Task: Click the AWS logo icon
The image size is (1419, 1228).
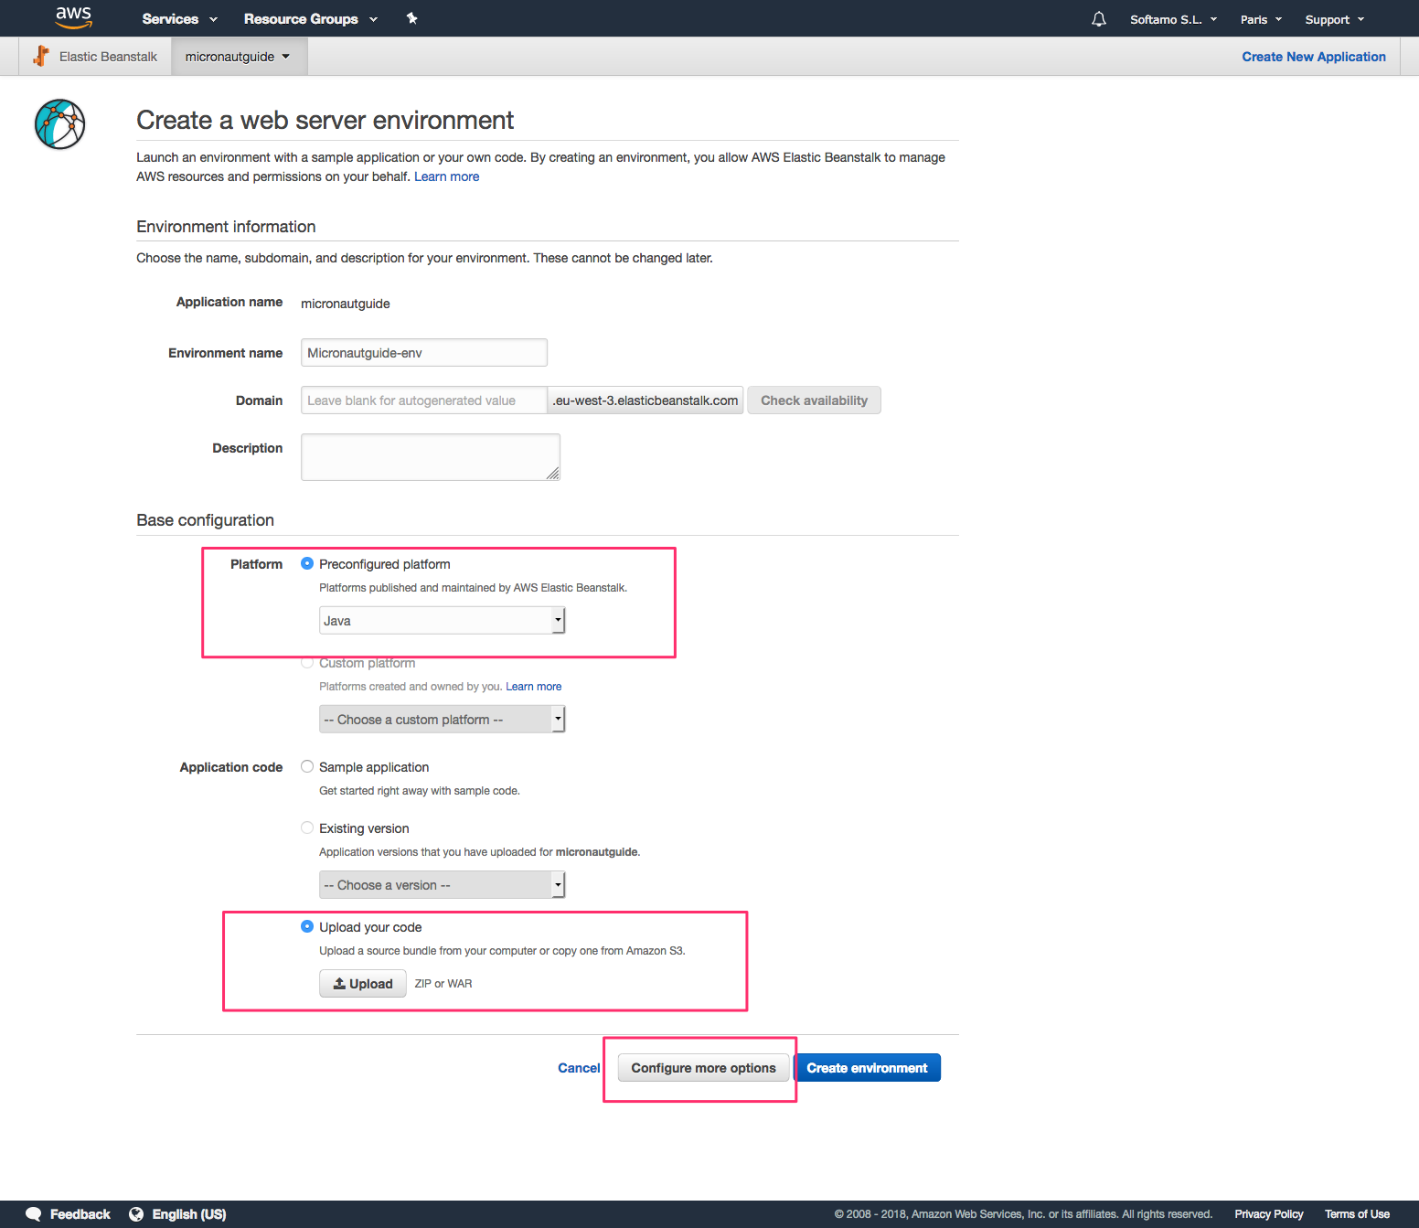Action: click(73, 17)
